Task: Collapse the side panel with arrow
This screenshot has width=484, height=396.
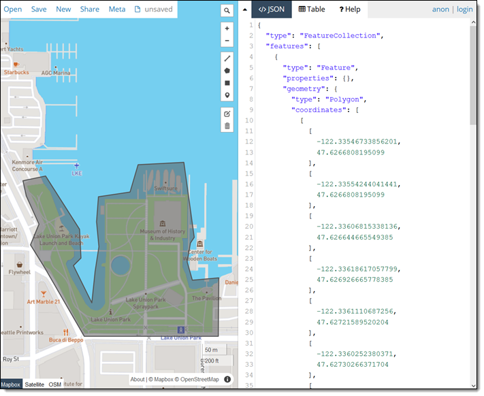Action: click(x=244, y=10)
